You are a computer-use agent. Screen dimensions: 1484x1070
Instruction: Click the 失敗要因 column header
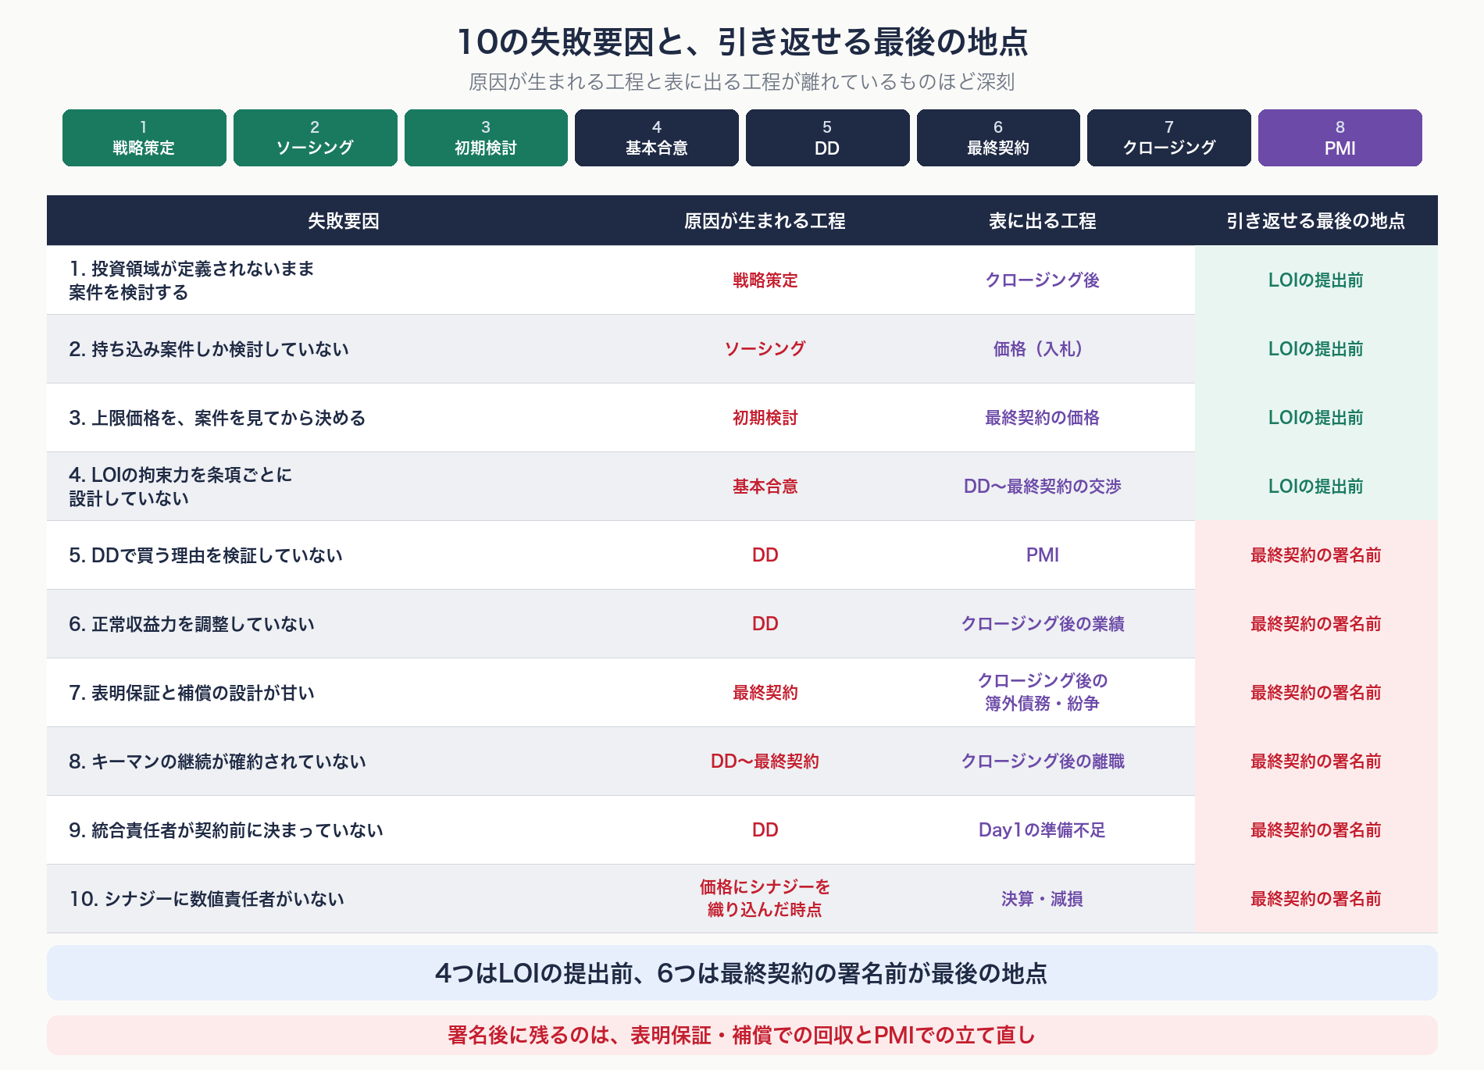click(344, 221)
